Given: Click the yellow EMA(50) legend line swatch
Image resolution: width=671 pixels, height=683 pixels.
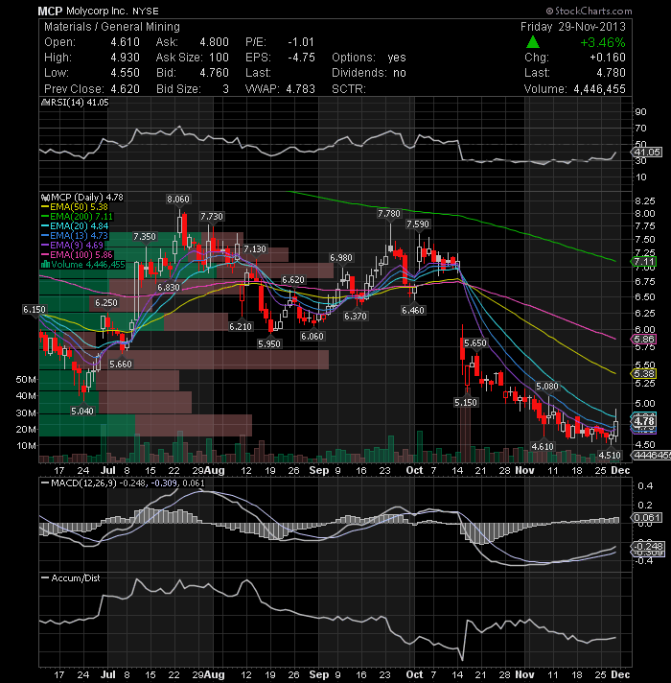Looking at the screenshot, I should tap(45, 207).
